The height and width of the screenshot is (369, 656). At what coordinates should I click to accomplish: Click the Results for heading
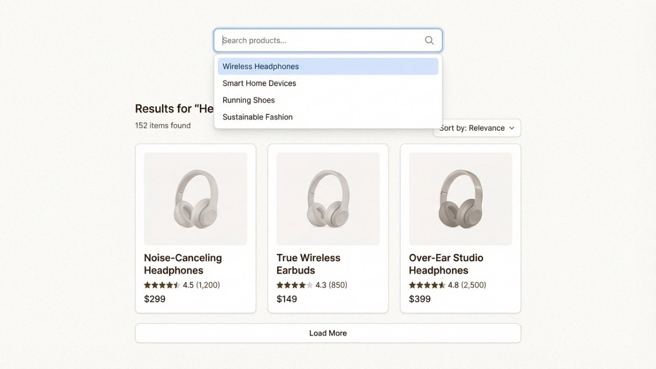[x=174, y=109]
